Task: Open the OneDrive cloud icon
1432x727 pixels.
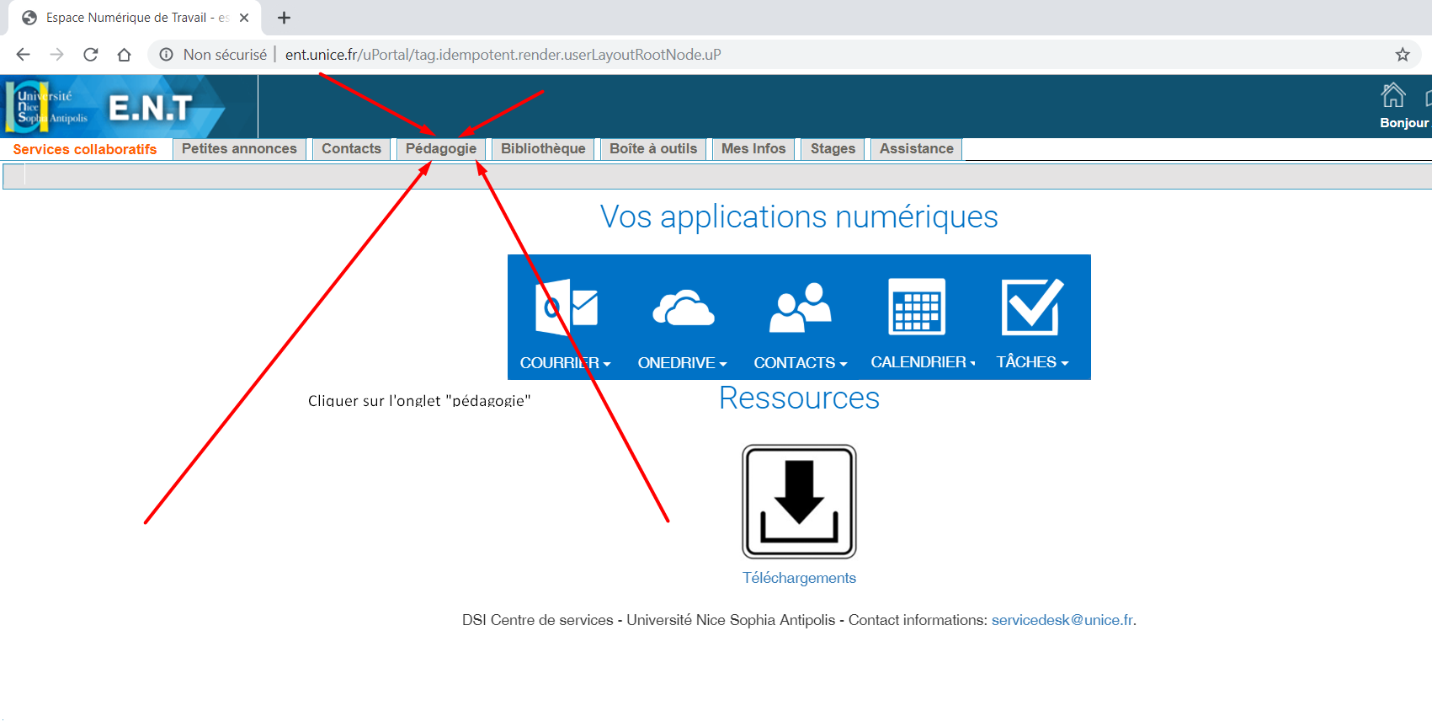Action: (683, 308)
